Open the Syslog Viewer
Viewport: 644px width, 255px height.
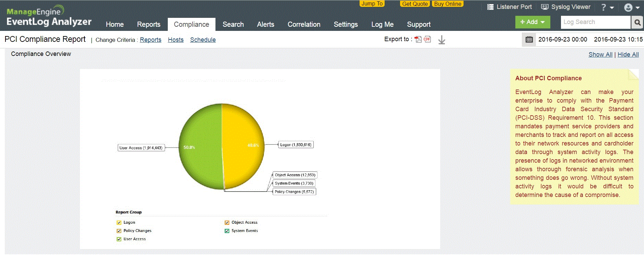click(565, 7)
